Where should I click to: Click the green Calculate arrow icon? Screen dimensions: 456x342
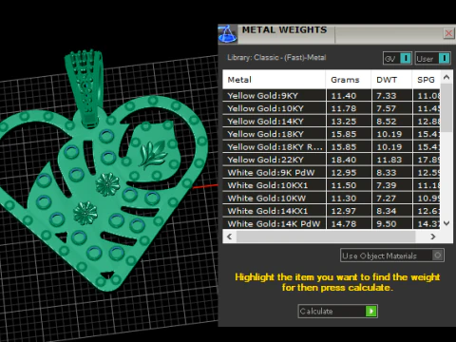click(370, 311)
